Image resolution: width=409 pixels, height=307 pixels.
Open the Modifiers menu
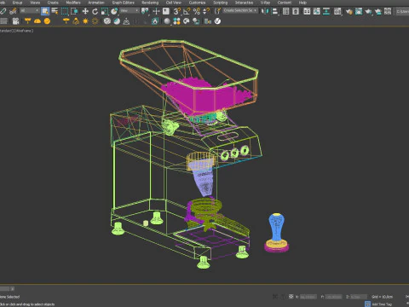click(x=73, y=3)
